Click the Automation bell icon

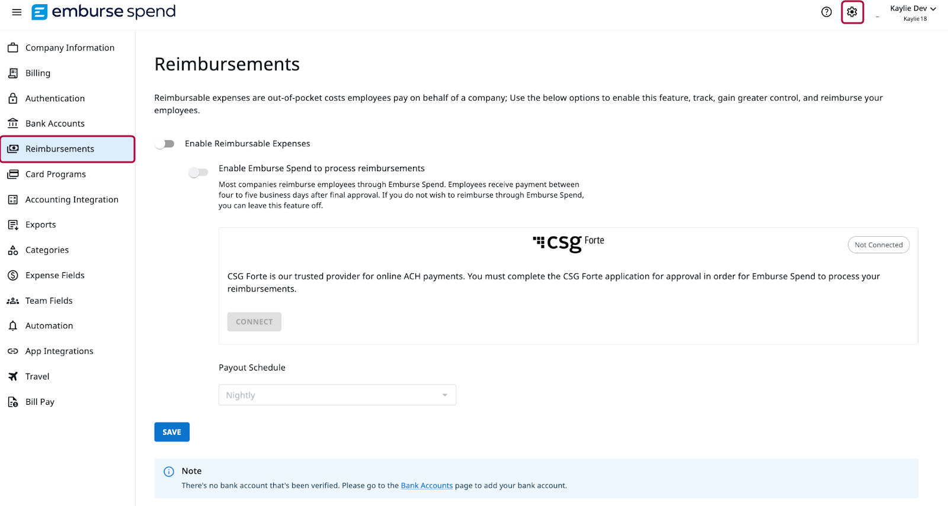click(x=13, y=325)
